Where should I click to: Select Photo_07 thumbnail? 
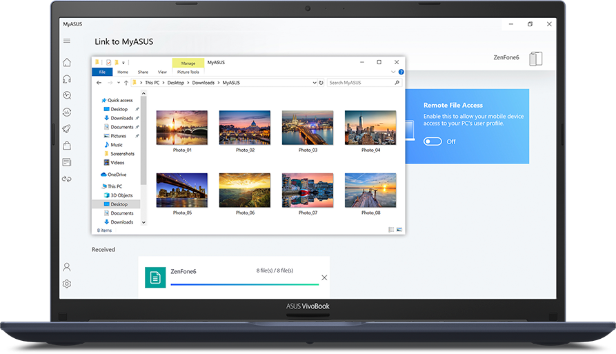(x=308, y=190)
